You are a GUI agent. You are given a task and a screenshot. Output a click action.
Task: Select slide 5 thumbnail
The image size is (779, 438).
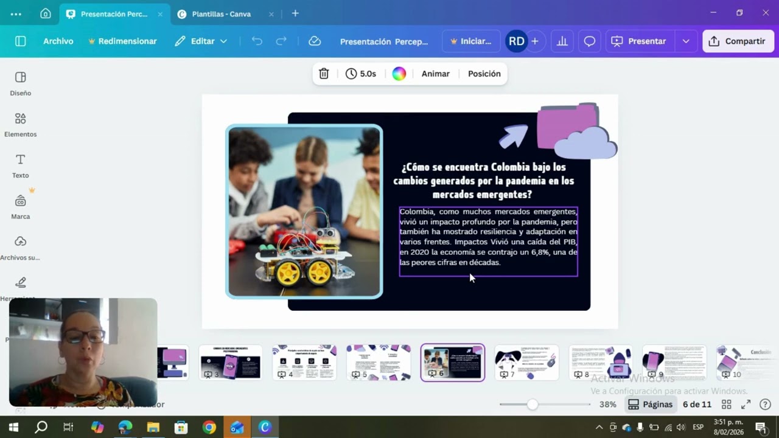pyautogui.click(x=379, y=363)
